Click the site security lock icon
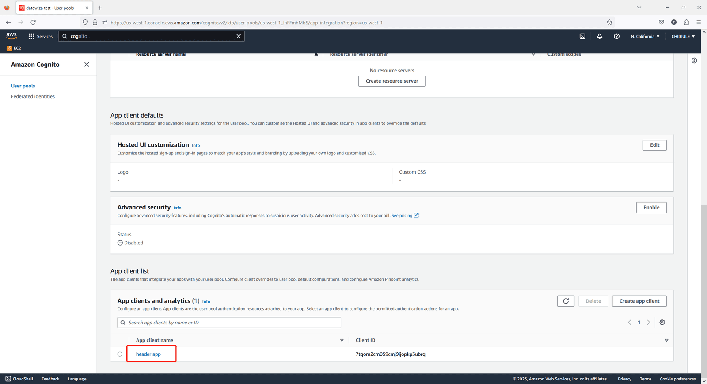 click(95, 22)
